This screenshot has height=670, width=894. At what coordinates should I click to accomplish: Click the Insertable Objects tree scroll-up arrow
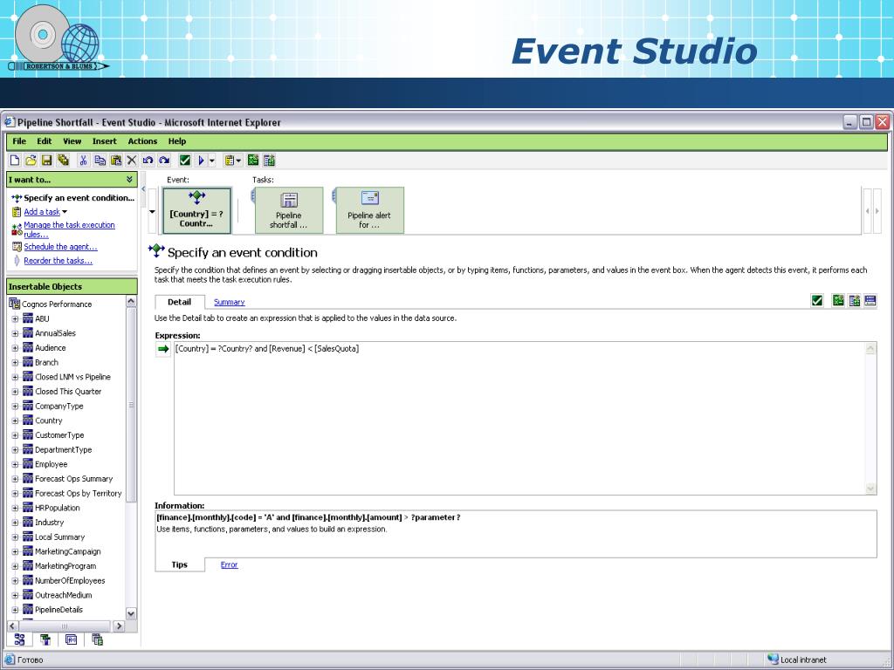[x=131, y=301]
